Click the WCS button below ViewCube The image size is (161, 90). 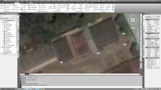pos(133,28)
